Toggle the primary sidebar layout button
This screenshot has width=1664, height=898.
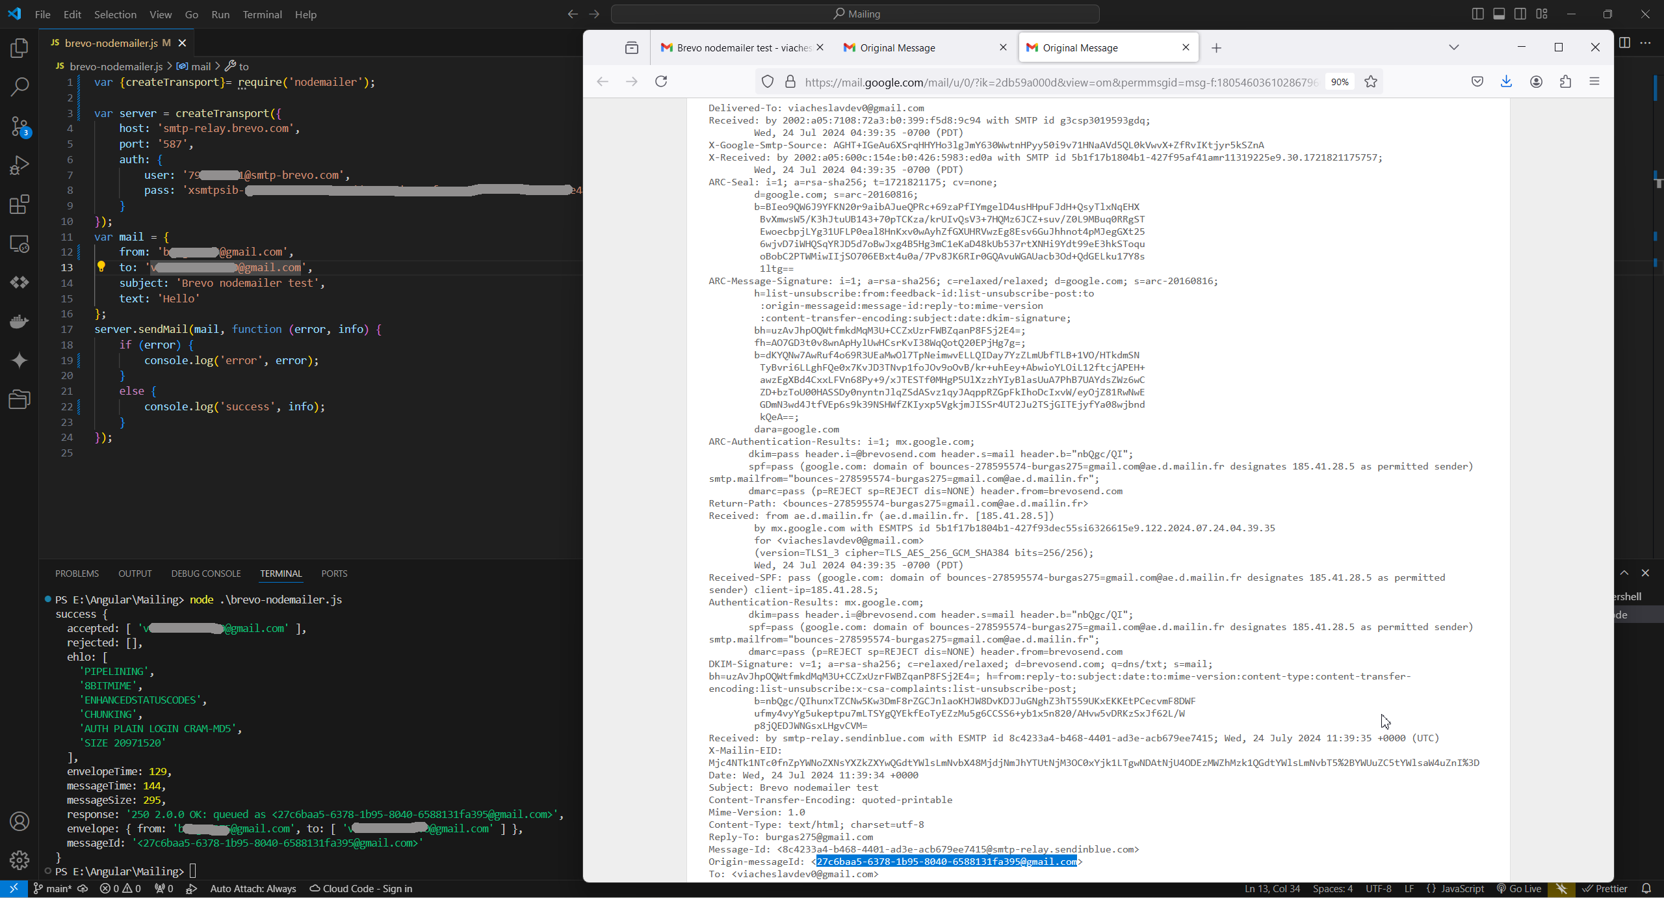pos(1477,14)
